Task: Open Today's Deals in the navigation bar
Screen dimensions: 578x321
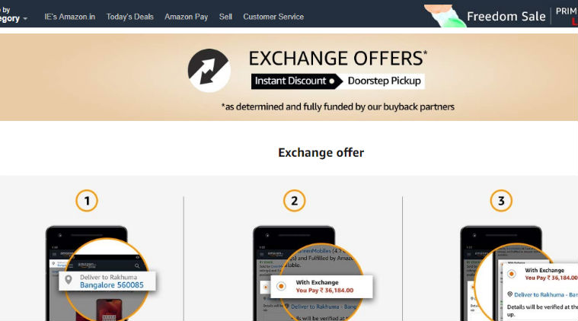Action: pos(129,17)
